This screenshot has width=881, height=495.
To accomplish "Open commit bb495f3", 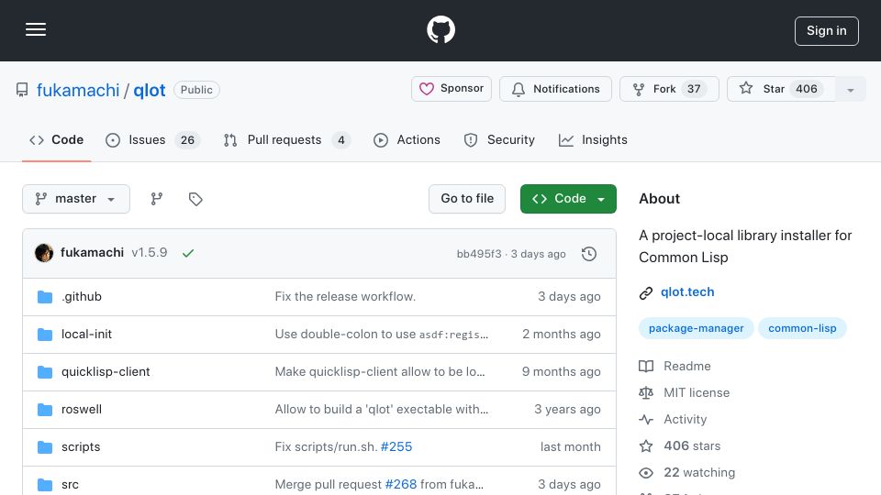I will pyautogui.click(x=479, y=254).
